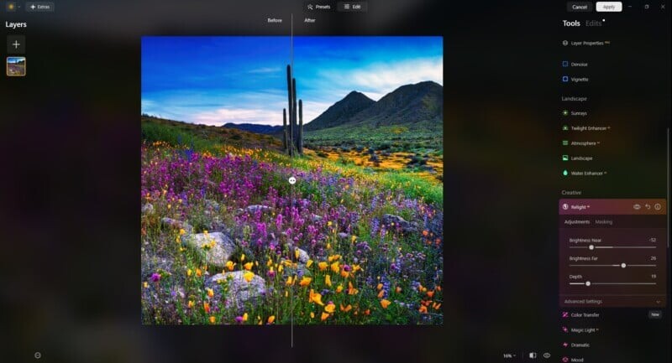Switch to the Edits tab
This screenshot has width=672, height=363.
click(x=594, y=23)
